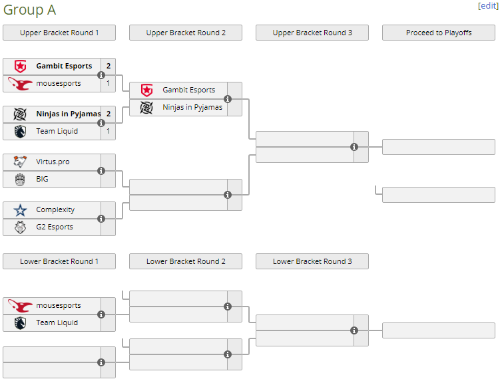Click the Team Liquid logo in Upper Bracket Round 1

[20, 131]
